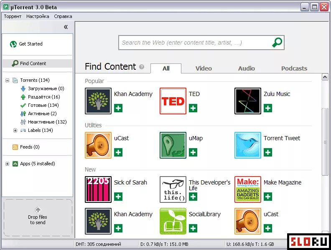This screenshot has height=250, width=331.
Task: Click the blue down arrow Загружаемые icon
Action: tap(23, 88)
